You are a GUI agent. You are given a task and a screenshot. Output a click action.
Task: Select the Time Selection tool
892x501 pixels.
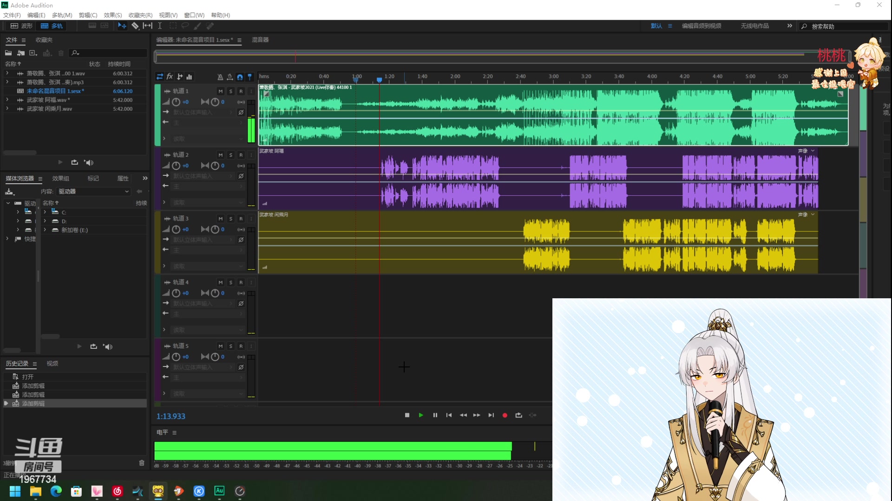[160, 26]
